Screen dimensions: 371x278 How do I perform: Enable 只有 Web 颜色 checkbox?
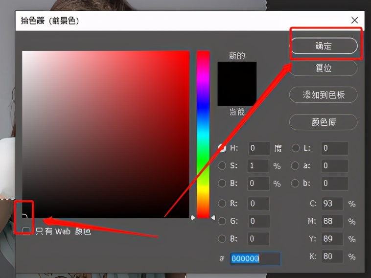26,230
